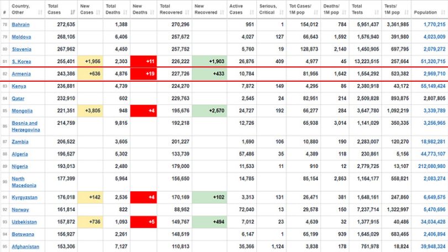The image size is (448, 252).
Task: Follow the Kyrgyzstan link
Action: click(x=24, y=197)
